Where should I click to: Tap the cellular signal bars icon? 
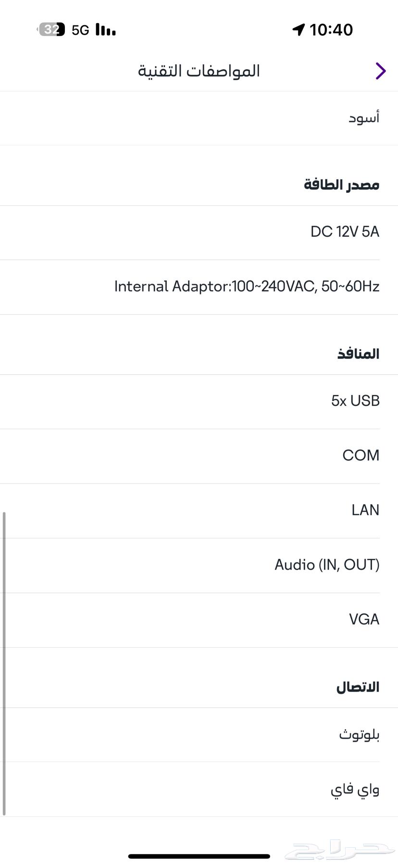(x=106, y=30)
